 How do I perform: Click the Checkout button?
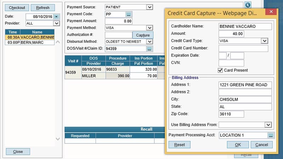[17, 8]
